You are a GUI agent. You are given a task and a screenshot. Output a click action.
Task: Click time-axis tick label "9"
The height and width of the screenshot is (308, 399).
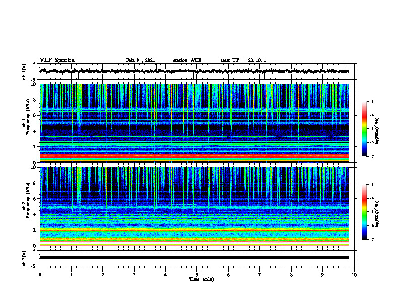point(322,275)
